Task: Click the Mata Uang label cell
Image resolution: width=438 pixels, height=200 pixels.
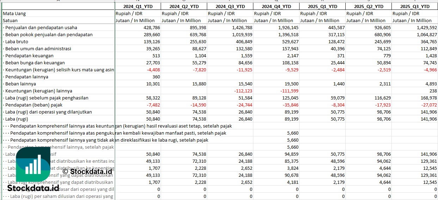Action: pos(14,13)
